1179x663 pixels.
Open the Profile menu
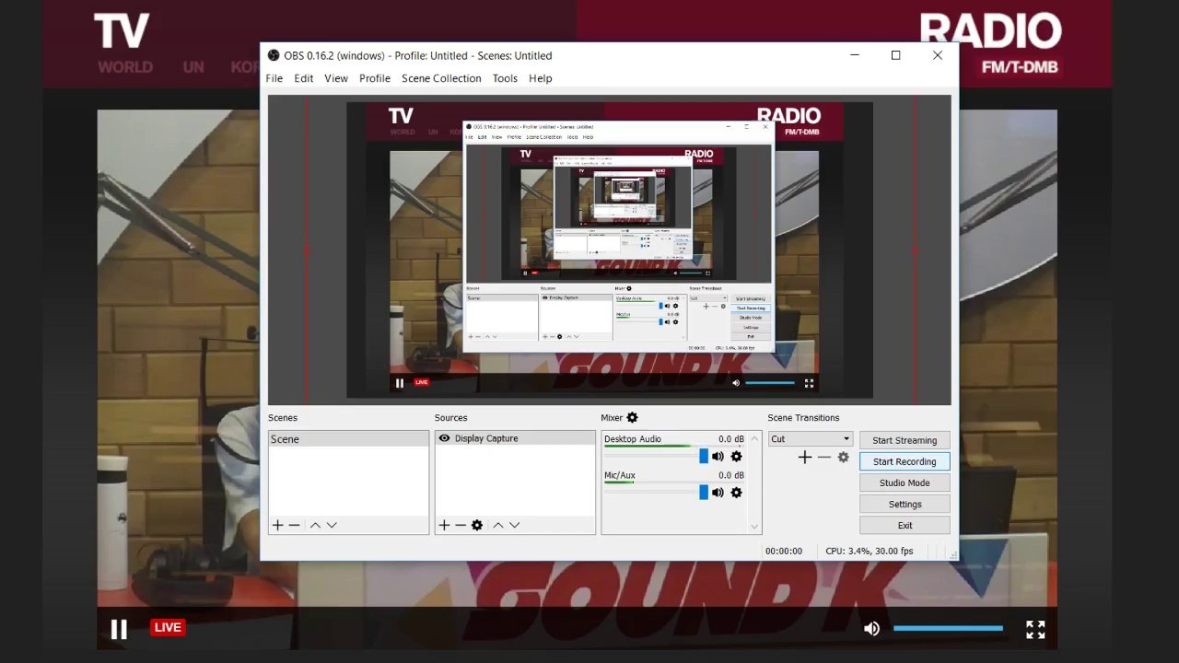pyautogui.click(x=375, y=78)
